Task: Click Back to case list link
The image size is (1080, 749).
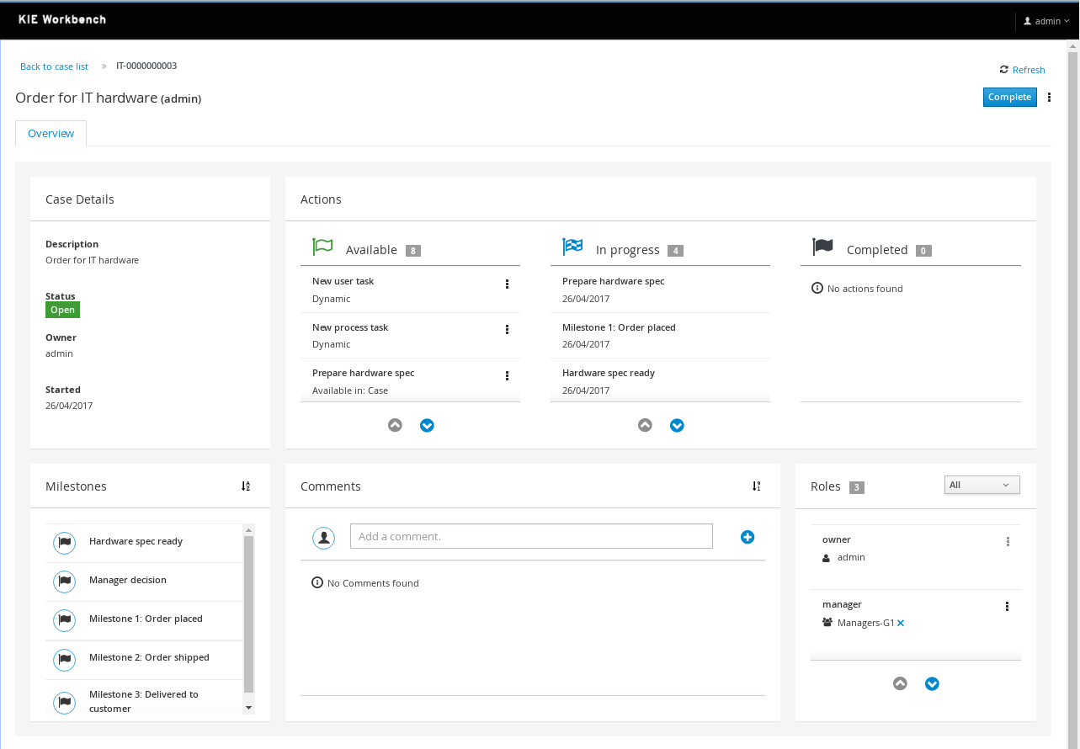Action: (x=54, y=66)
